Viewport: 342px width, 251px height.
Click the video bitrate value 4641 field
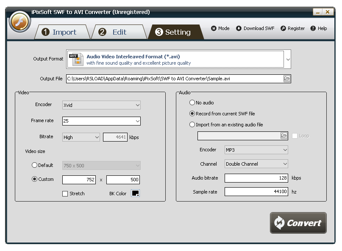coord(115,137)
